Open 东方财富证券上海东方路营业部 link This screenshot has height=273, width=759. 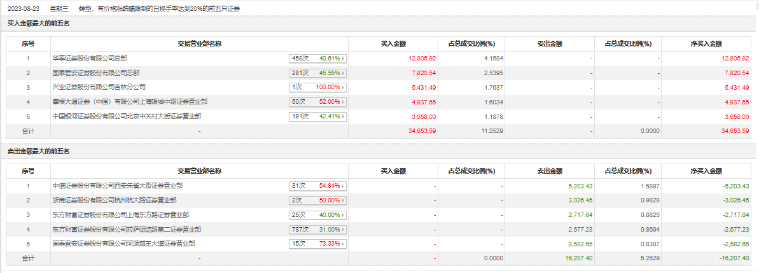tap(120, 215)
